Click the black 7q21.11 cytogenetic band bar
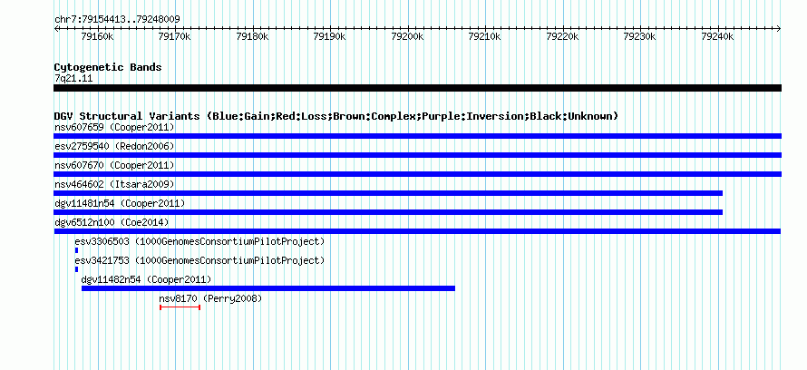The image size is (807, 370). pos(417,88)
